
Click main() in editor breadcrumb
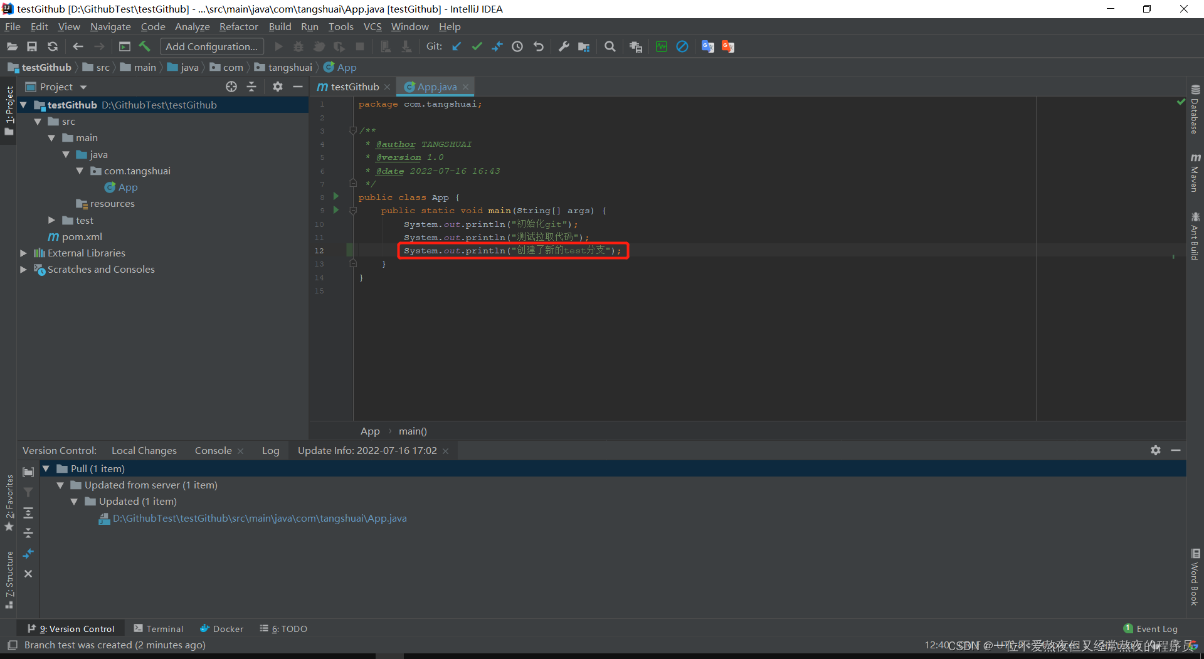[413, 431]
